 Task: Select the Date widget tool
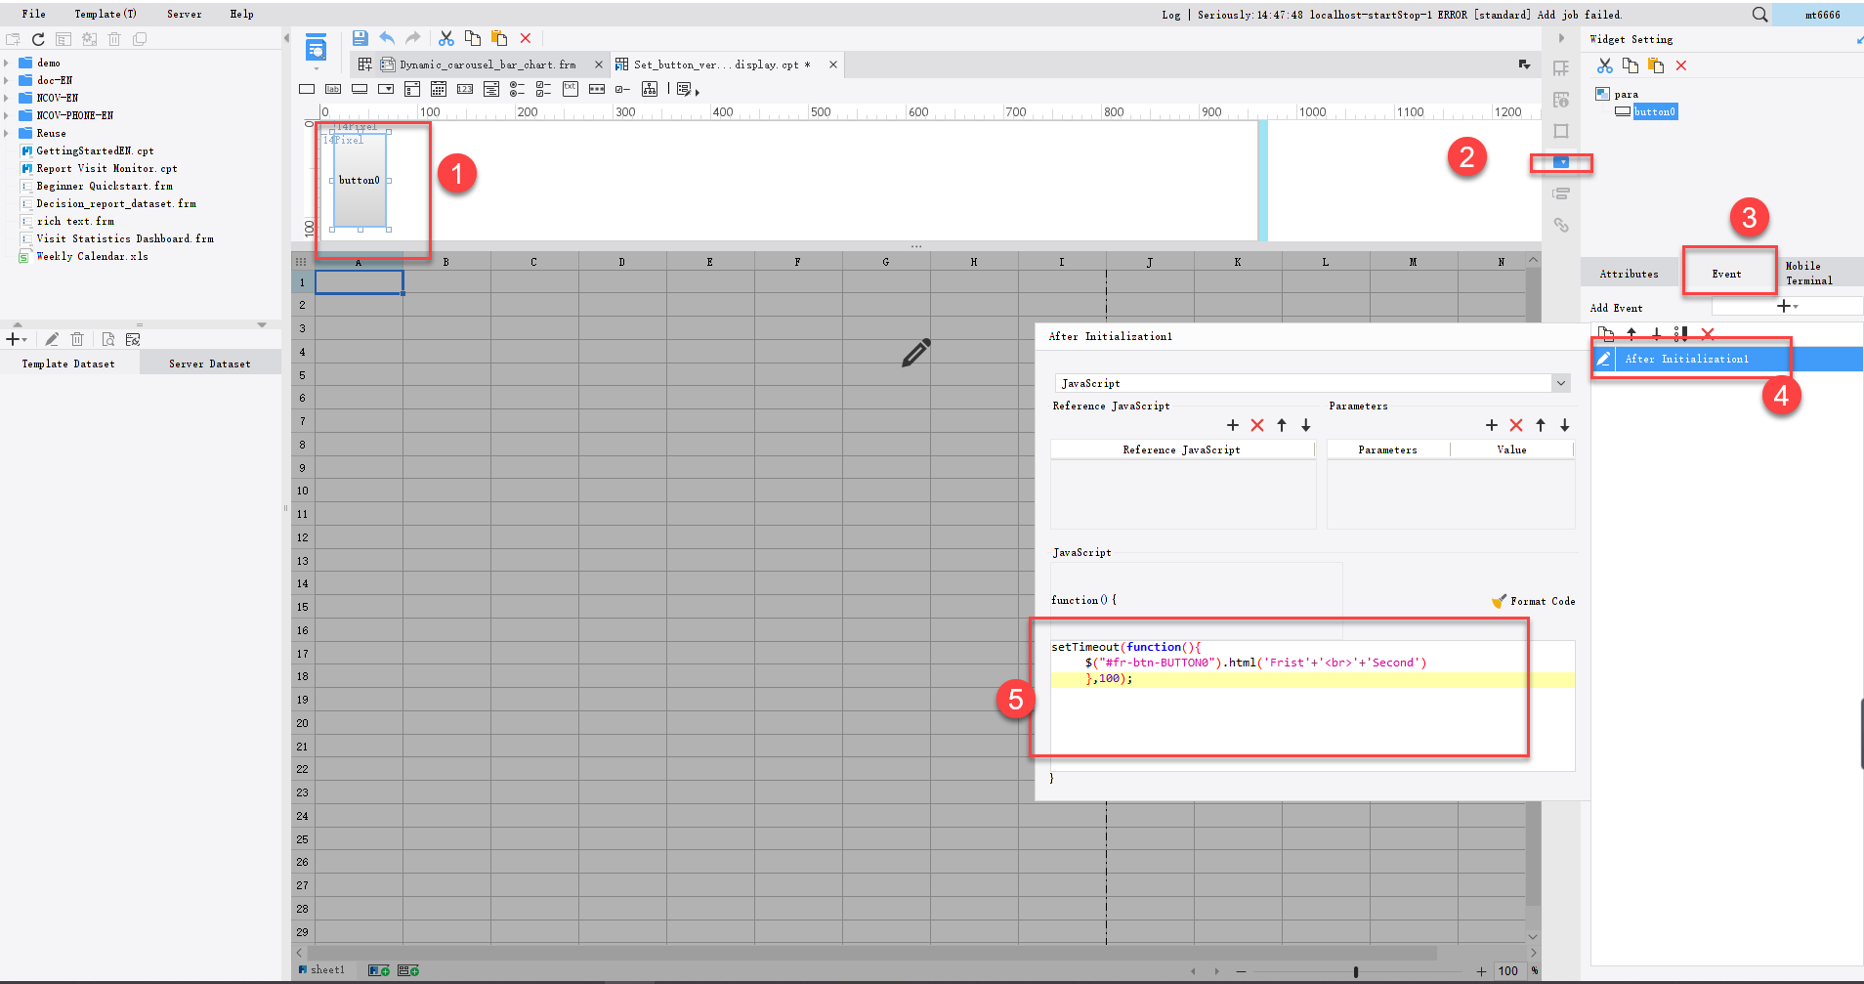tap(439, 88)
